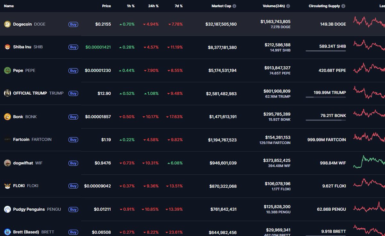The image size is (385, 236).
Task: Open the Bonk BONK name link
Action: pyautogui.click(x=25, y=117)
